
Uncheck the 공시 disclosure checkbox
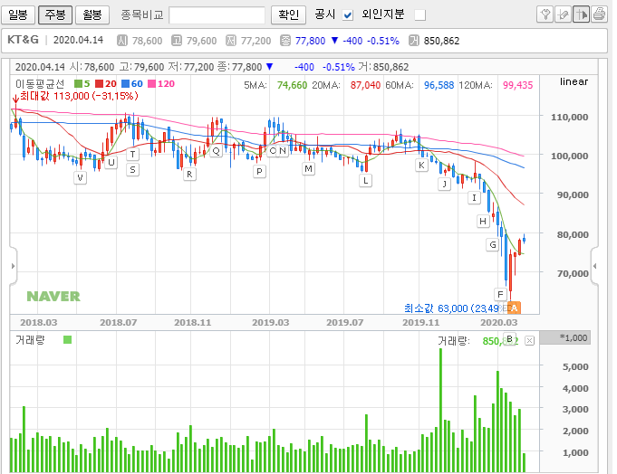tap(347, 15)
